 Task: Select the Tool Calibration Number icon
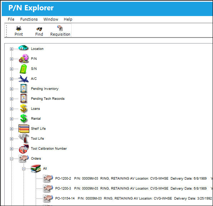click(x=24, y=149)
